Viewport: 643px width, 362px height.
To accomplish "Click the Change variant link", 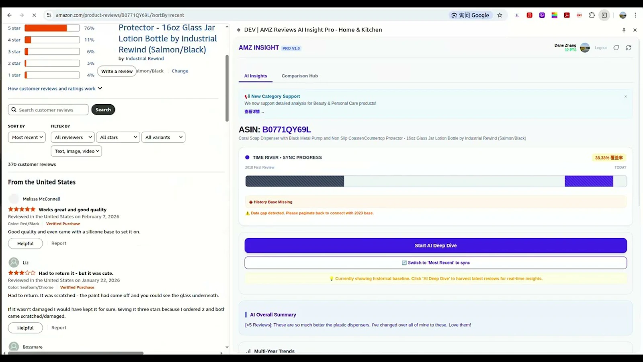I will [x=180, y=71].
